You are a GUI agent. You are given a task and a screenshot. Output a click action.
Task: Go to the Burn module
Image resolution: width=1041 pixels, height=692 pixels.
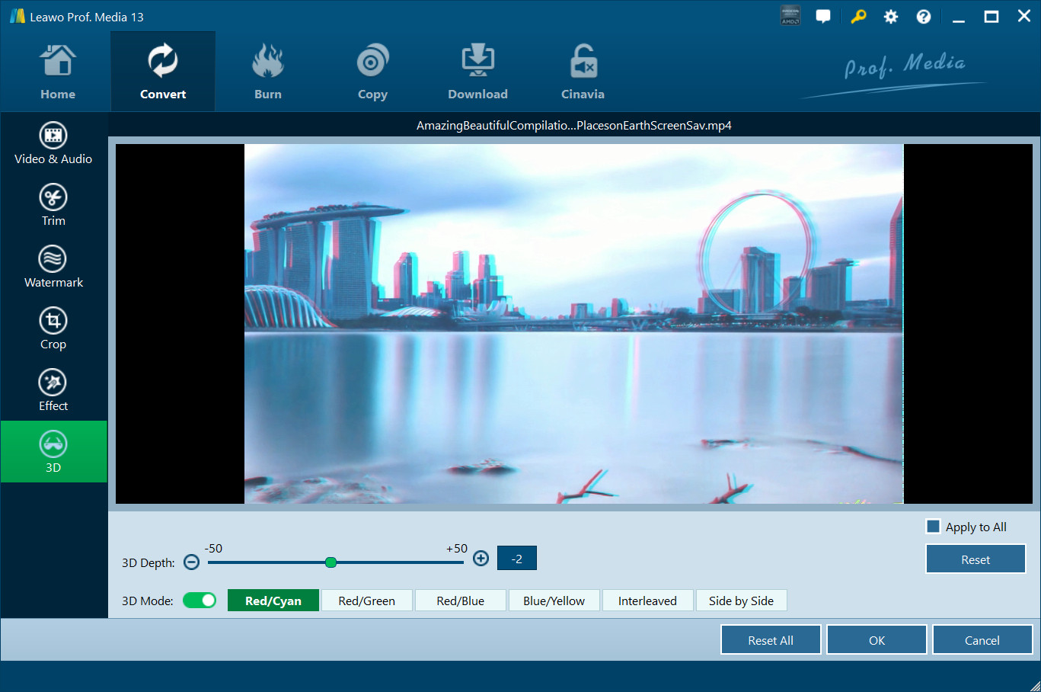[x=267, y=72]
